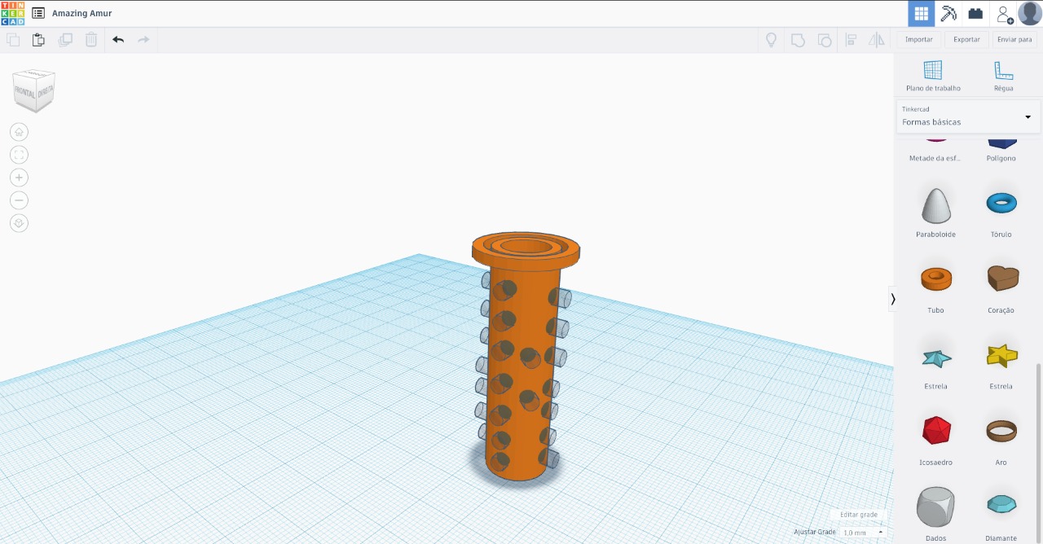Zoom out with the minus button
Image resolution: width=1043 pixels, height=544 pixels.
(x=19, y=200)
